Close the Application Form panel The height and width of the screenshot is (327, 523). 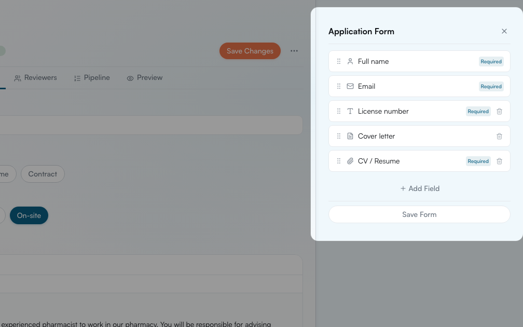click(504, 31)
